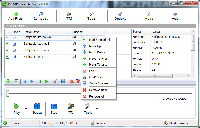Expand the bottom Tools dropdown arrow
200x128 pixels.
click(x=97, y=109)
